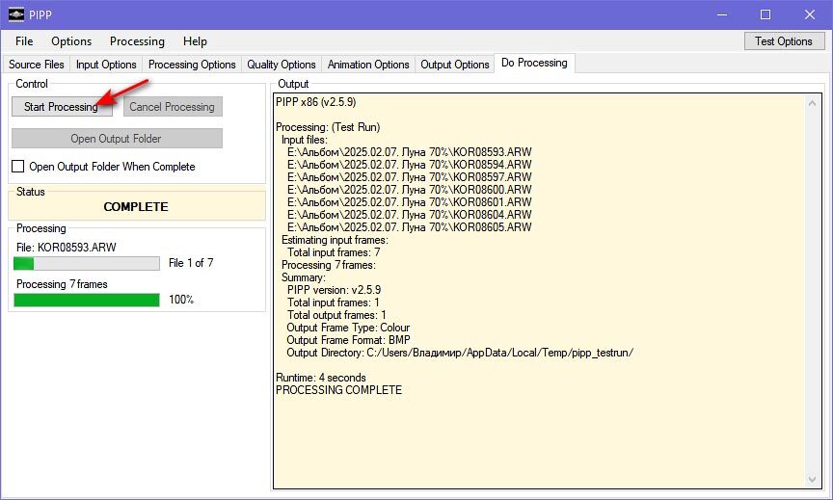Click the KOR08601.ARW line in output log
This screenshot has height=500, width=833.
click(409, 202)
